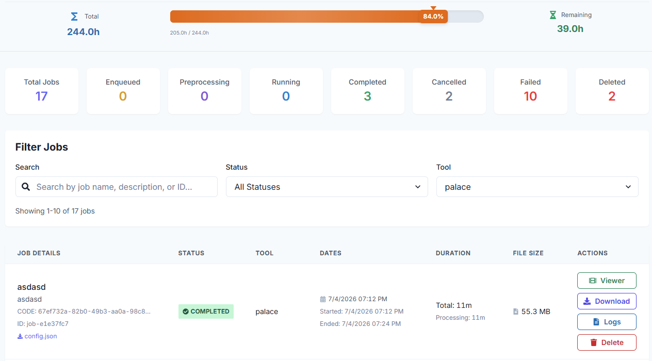Click the DURATION column header
Image resolution: width=652 pixels, height=361 pixels.
coord(453,253)
